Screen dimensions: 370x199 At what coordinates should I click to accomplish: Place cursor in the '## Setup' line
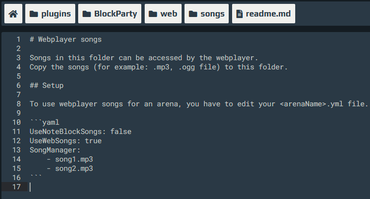tap(47, 85)
